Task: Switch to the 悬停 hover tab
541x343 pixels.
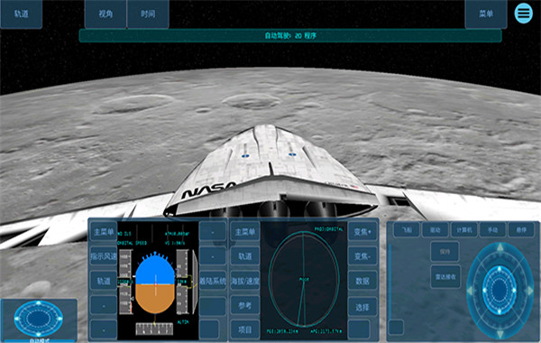Action: click(x=521, y=229)
